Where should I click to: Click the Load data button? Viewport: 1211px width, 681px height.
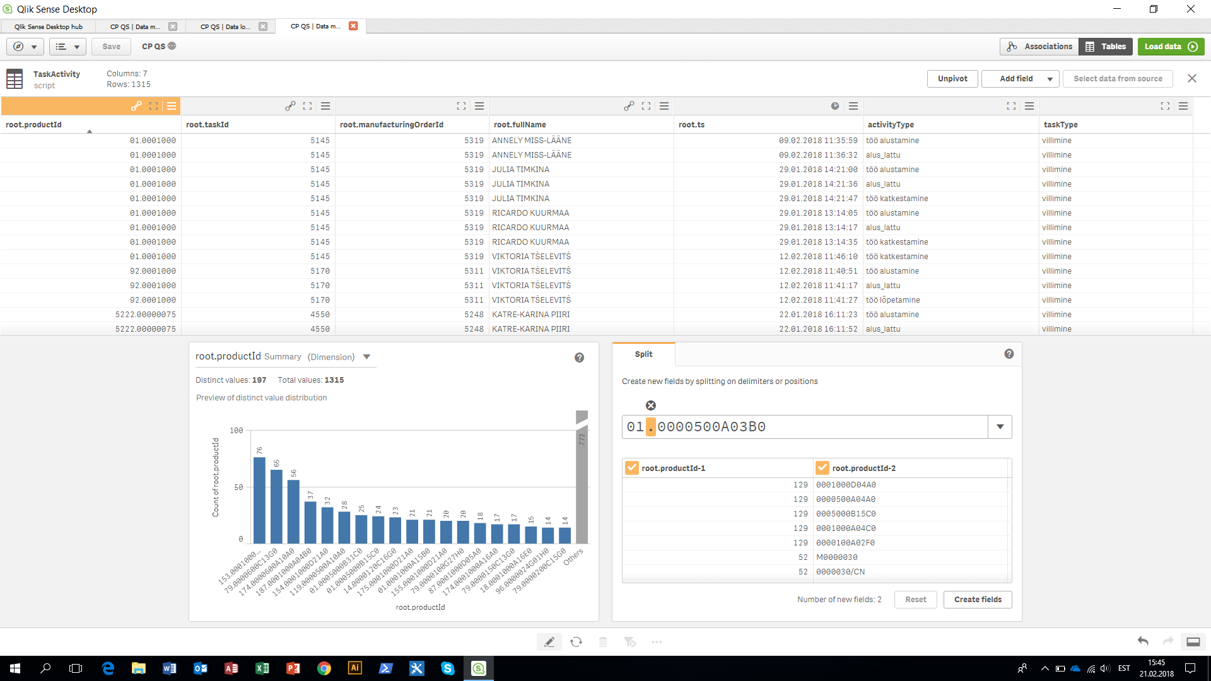click(1171, 47)
